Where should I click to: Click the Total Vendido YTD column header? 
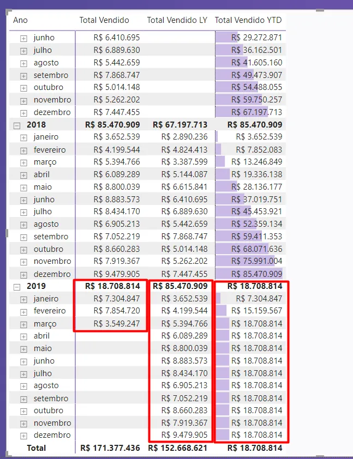tap(248, 20)
